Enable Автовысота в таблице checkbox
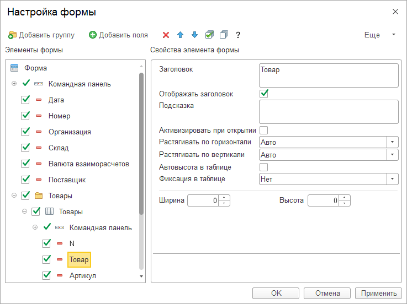This screenshot has width=407, height=304. pyautogui.click(x=264, y=167)
